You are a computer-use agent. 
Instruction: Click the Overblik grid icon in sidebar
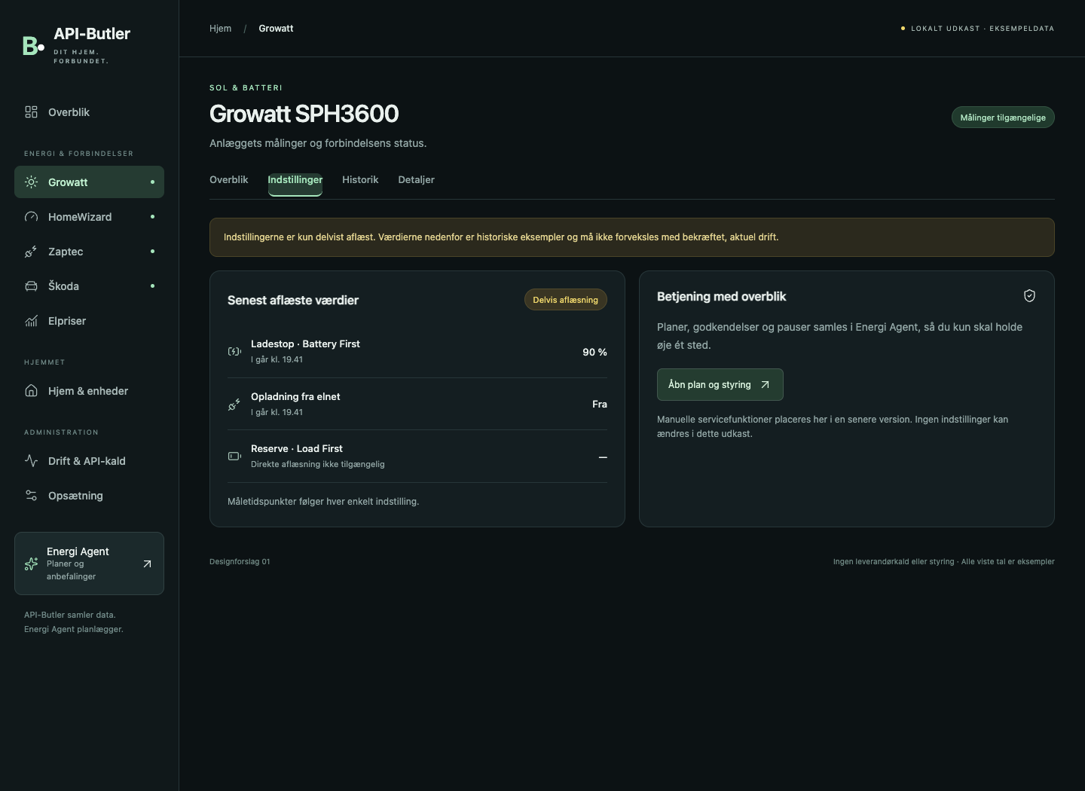coord(31,112)
